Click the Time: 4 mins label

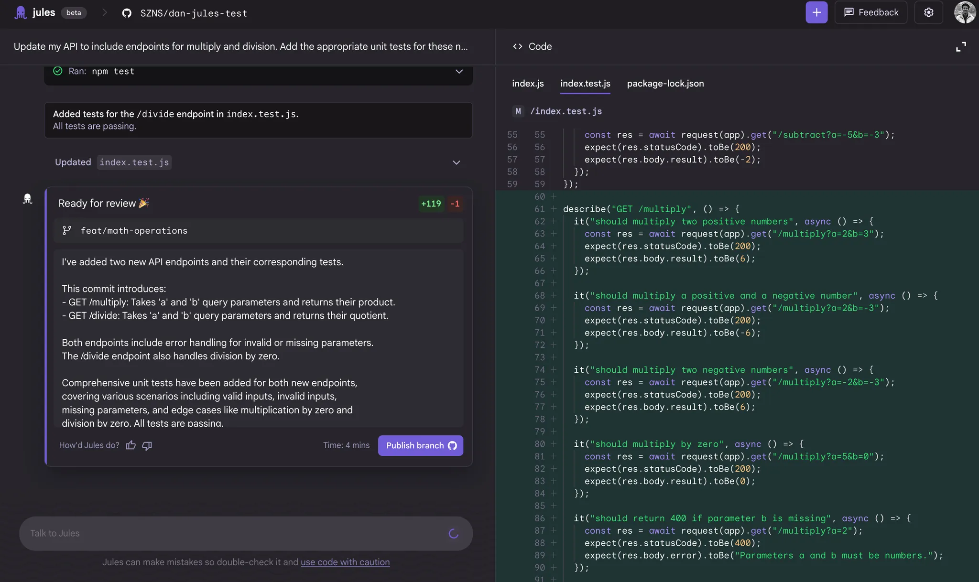(346, 445)
